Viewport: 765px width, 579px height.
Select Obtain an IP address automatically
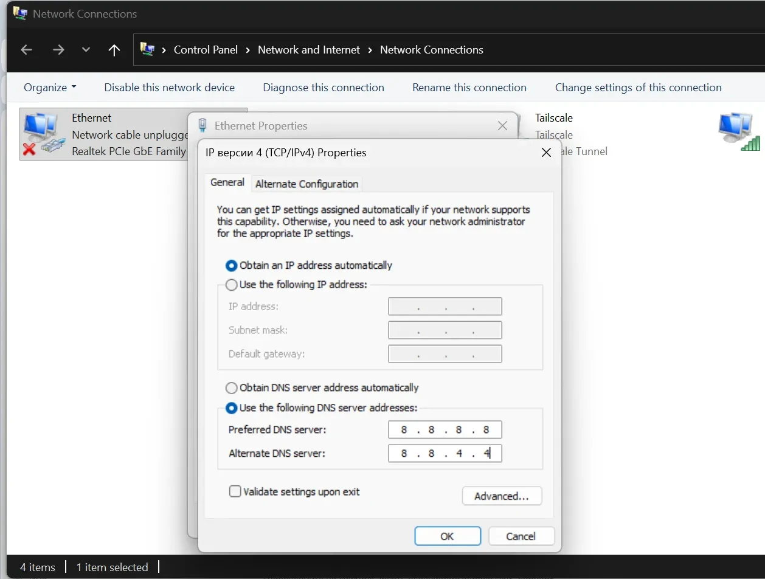pyautogui.click(x=232, y=266)
